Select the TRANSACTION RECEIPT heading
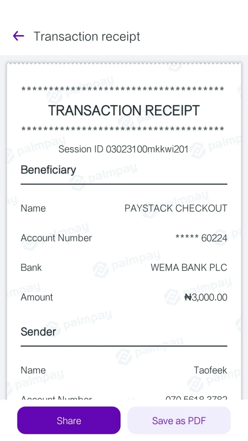Screen dimensions: 248x441 [x=124, y=111]
